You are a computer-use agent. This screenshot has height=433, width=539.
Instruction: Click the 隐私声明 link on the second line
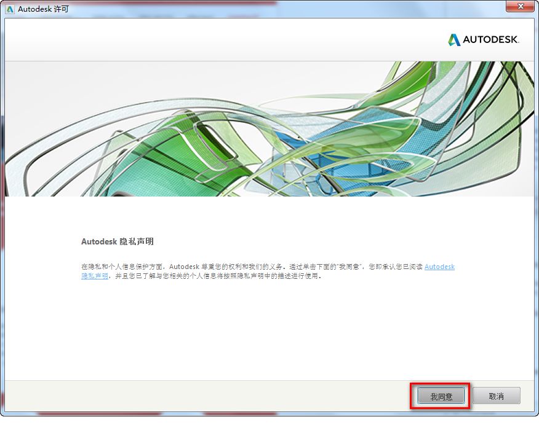94,276
